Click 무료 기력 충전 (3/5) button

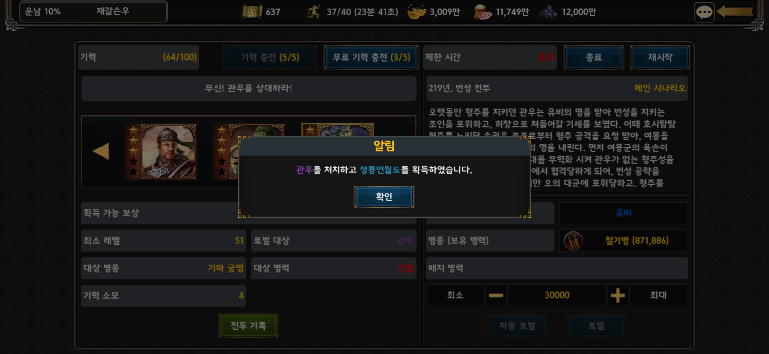[x=371, y=57]
